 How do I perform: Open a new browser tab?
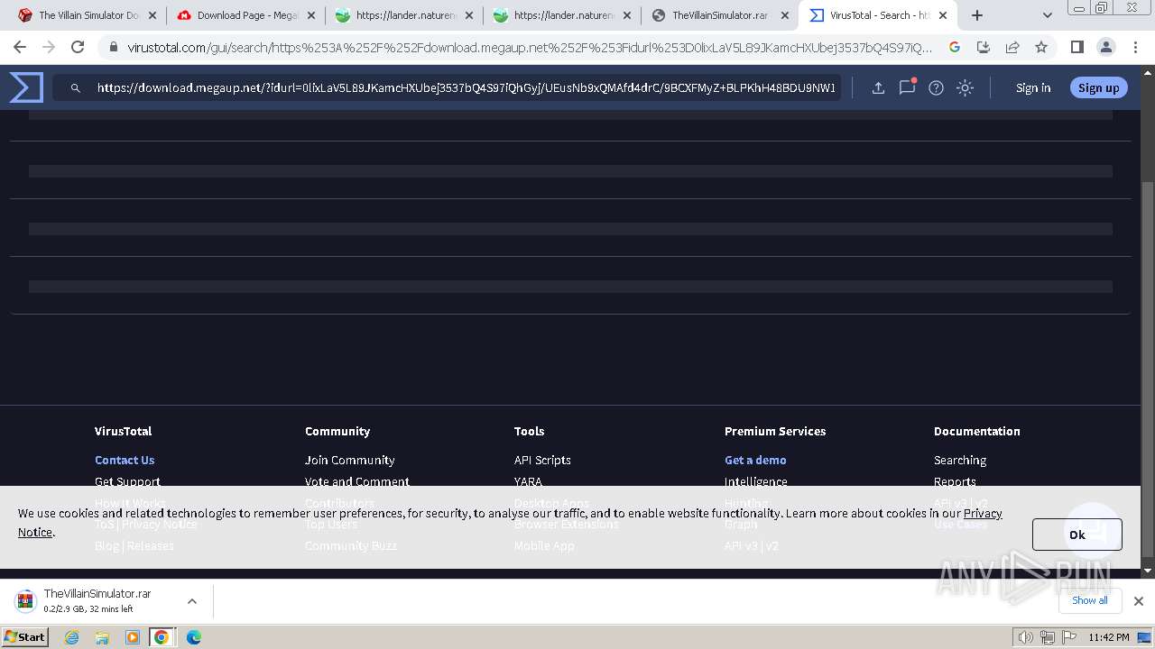click(977, 15)
